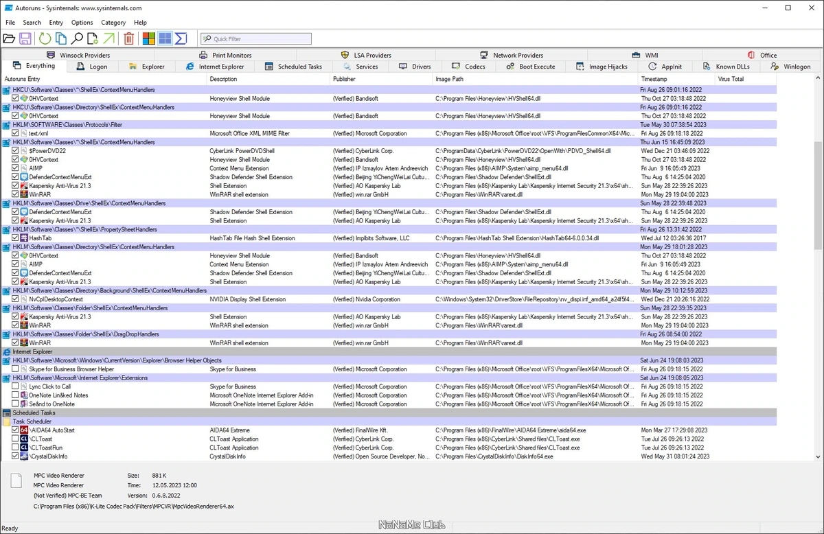Click the NvCplDesktopContext entry icon
Screen dimensions: 824x534
24,299
